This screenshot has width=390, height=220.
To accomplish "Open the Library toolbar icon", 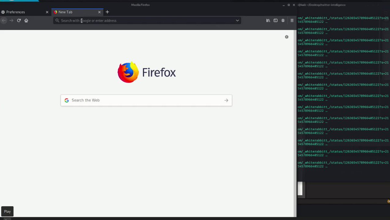I will [x=268, y=20].
